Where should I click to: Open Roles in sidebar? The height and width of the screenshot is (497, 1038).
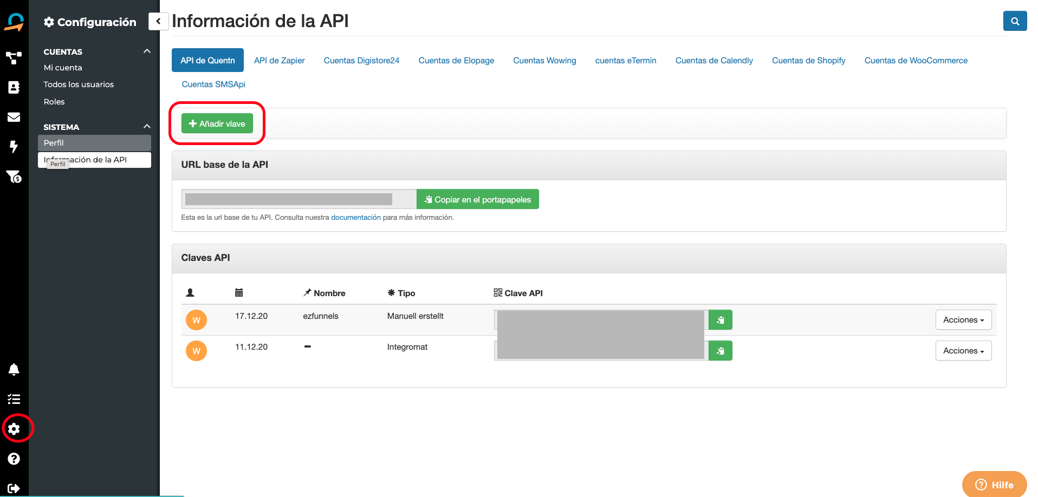[x=54, y=102]
